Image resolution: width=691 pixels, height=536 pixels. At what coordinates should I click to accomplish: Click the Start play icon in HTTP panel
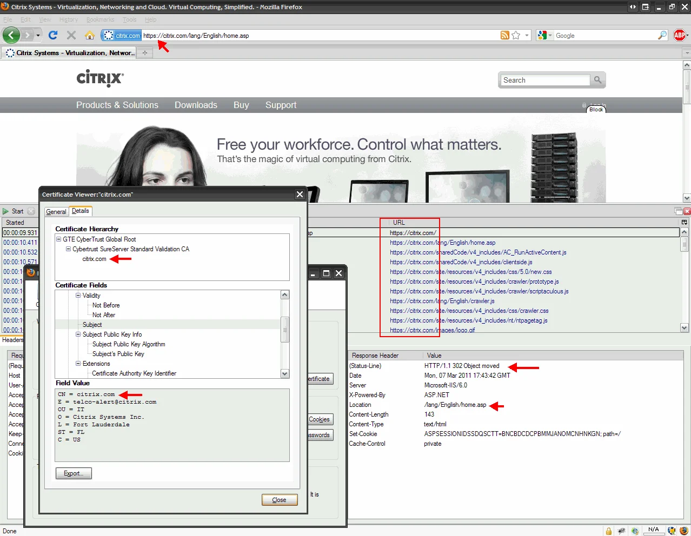tap(6, 211)
